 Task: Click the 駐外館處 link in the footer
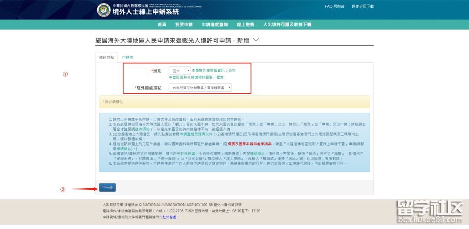coord(171,217)
